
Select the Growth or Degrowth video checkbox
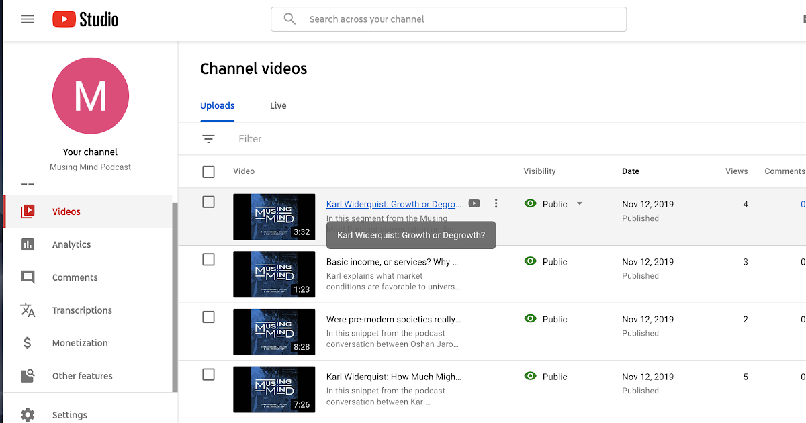click(209, 202)
